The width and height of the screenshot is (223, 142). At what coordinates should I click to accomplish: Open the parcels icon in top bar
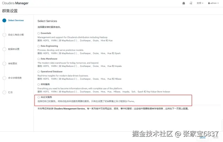(x=184, y=3)
